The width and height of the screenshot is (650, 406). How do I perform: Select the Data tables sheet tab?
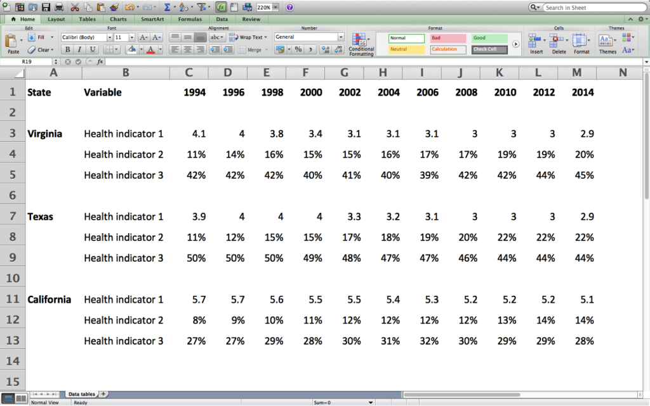click(81, 394)
